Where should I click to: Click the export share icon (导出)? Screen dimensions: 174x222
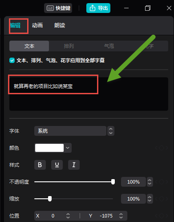93,8
